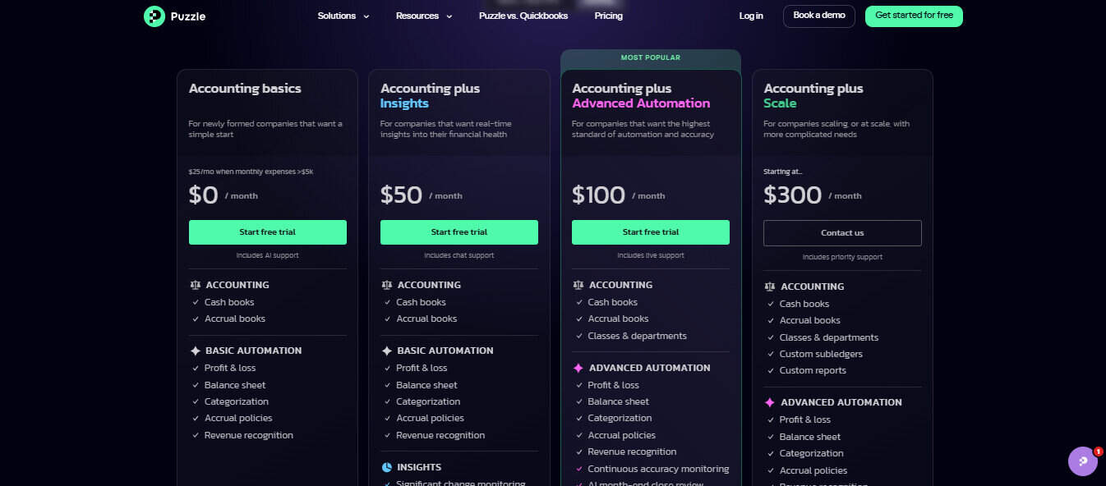Click the Puzzle logo icon
This screenshot has height=486, width=1106.
[x=154, y=16]
